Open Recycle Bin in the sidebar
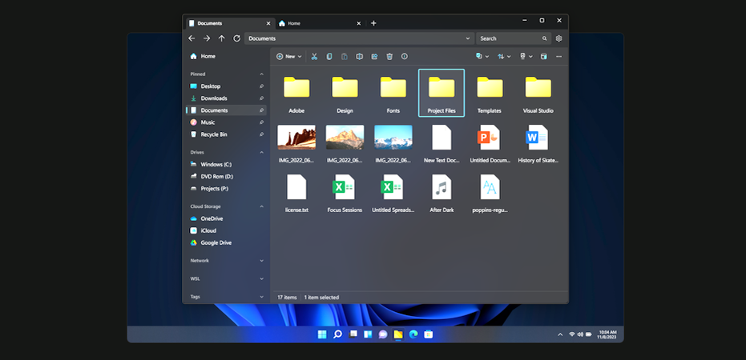The width and height of the screenshot is (746, 360). point(226,134)
